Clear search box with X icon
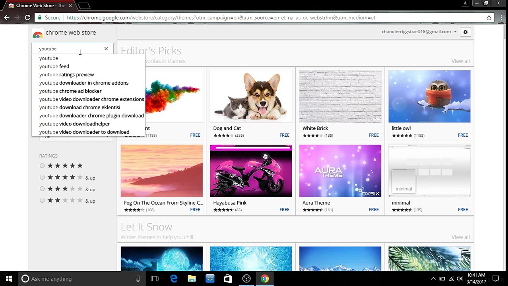 click(106, 48)
